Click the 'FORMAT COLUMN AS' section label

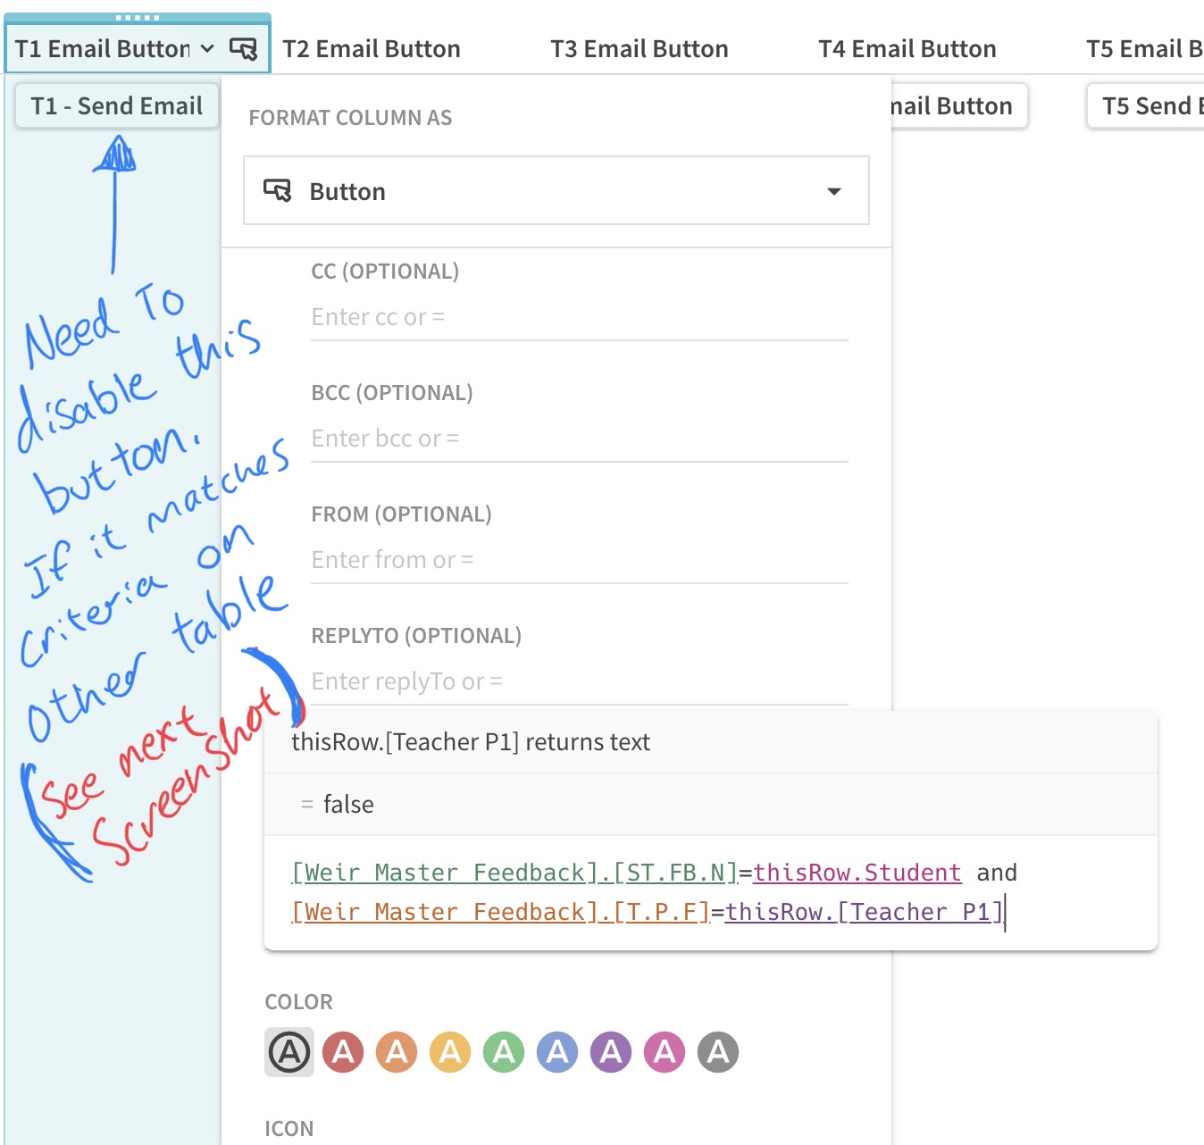350,118
